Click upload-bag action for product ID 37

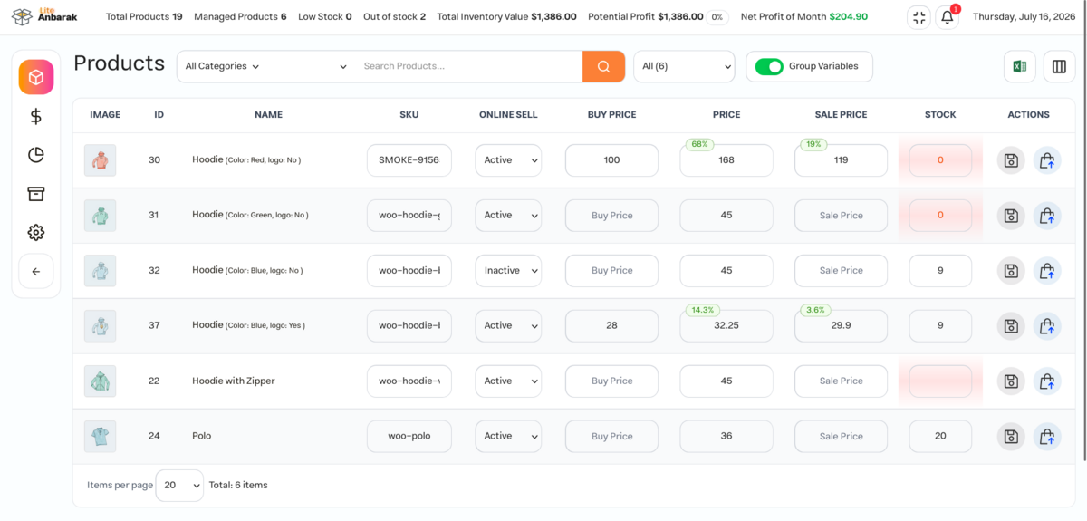(x=1047, y=326)
